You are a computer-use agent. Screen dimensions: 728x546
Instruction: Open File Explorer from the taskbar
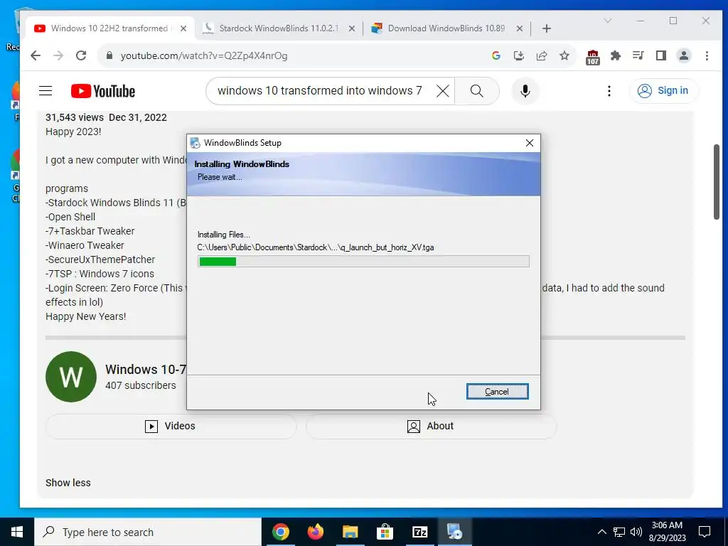coord(350,532)
